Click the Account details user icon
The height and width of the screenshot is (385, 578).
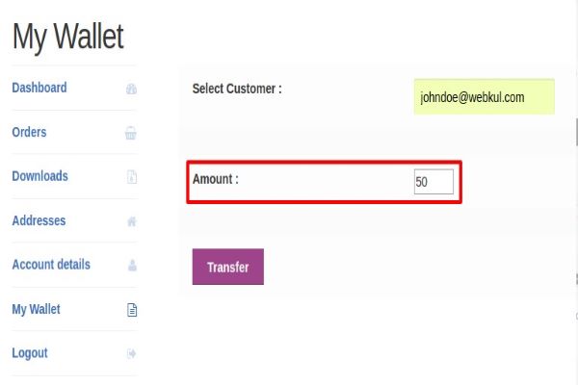pyautogui.click(x=131, y=266)
